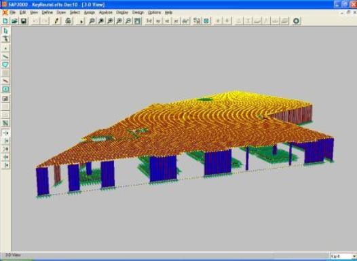Image resolution: width=357 pixels, height=261 pixels.
Task: Click the SAP2000 title bar text
Action: click(56, 4)
